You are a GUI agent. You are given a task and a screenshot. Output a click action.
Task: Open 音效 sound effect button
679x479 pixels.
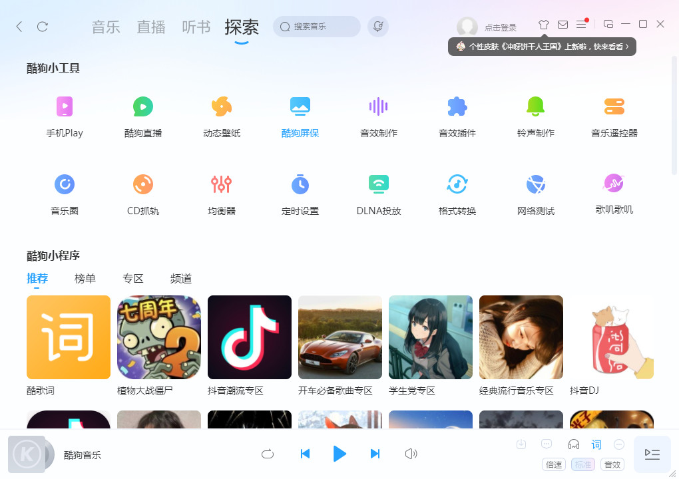612,465
